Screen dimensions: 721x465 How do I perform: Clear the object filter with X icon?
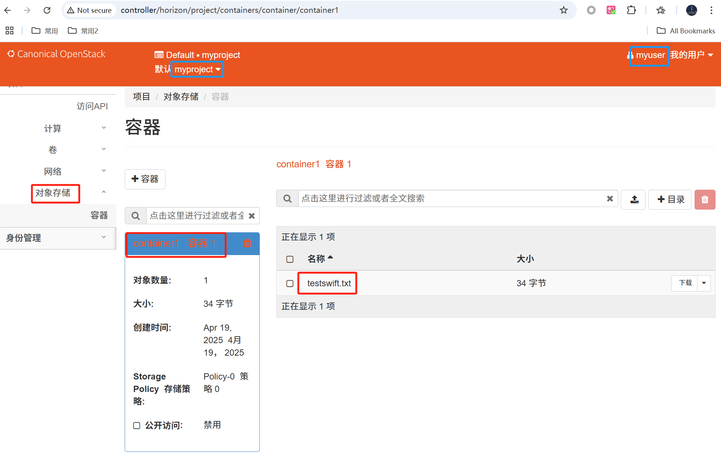(610, 199)
